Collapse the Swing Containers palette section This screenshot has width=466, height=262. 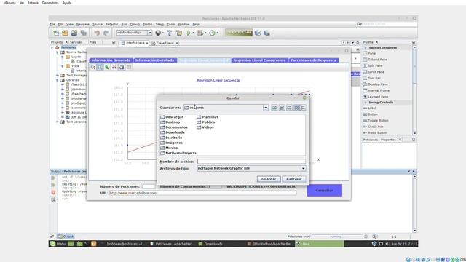[366, 48]
